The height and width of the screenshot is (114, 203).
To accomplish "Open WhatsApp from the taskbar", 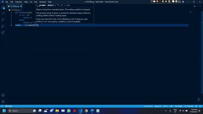I will (x=69, y=111).
